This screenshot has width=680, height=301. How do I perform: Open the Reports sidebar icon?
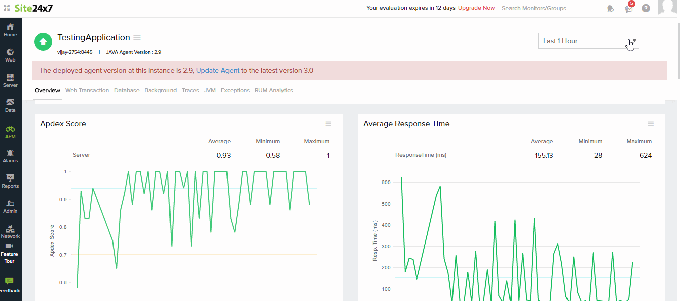10,178
